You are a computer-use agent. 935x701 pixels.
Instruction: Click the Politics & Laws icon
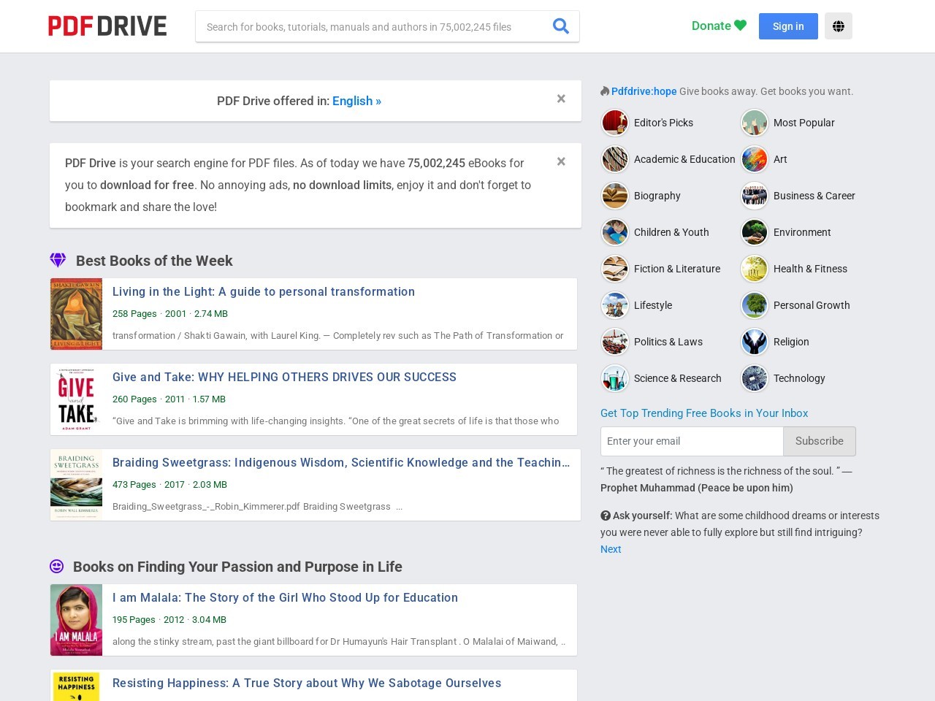point(615,342)
